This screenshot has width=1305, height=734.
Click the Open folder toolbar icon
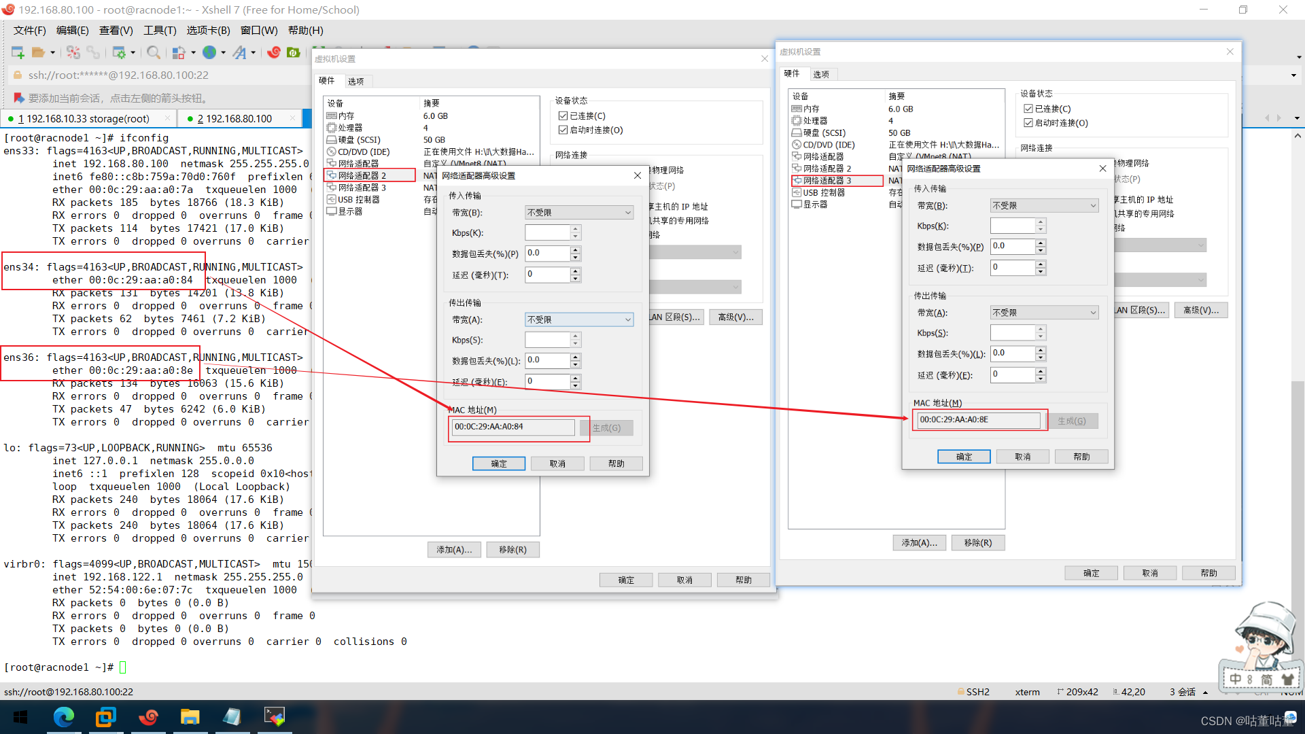point(38,52)
